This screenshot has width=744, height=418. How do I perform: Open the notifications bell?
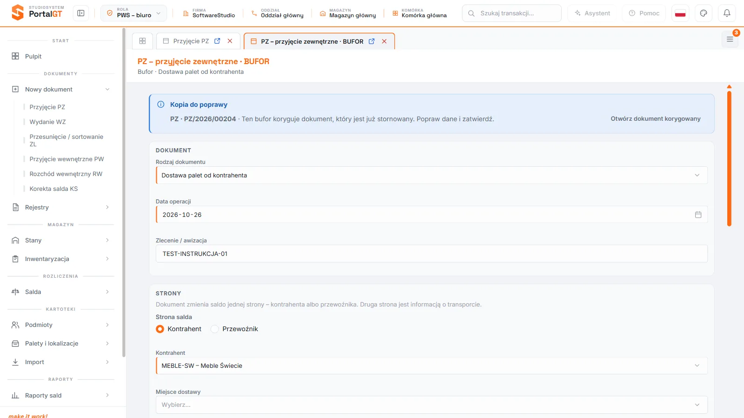[x=727, y=13]
